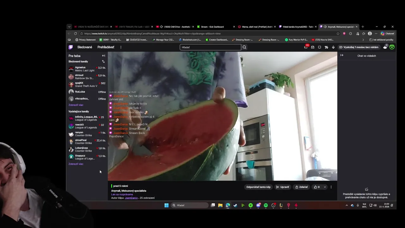Click the browser address bar URL
Viewport: 405px width, 228px height.
pyautogui.click(x=209, y=34)
